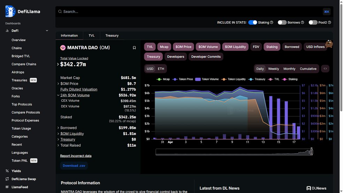Click the Pool2 help question icon
The width and height of the screenshot is (343, 193).
[x=329, y=22]
